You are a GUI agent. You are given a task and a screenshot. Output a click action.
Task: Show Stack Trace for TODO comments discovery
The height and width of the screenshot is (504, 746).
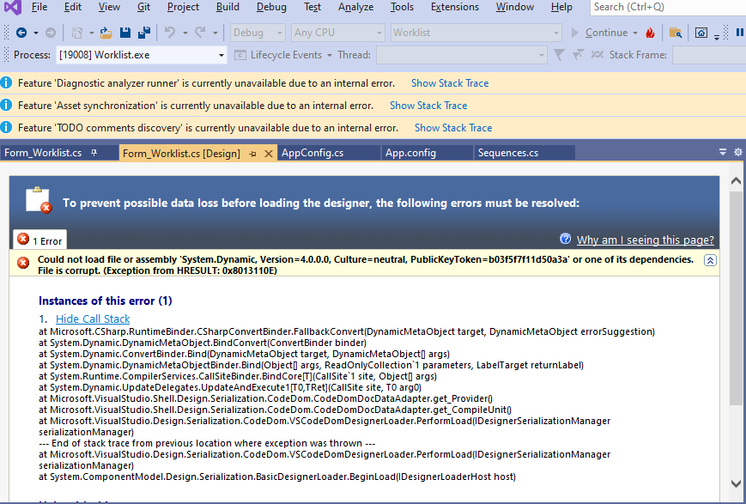453,128
